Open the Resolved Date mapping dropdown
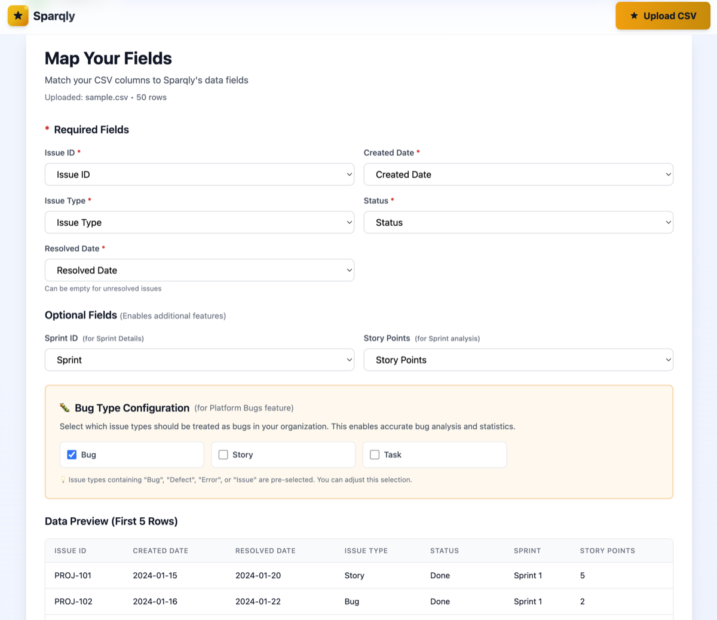The image size is (717, 620). click(199, 270)
